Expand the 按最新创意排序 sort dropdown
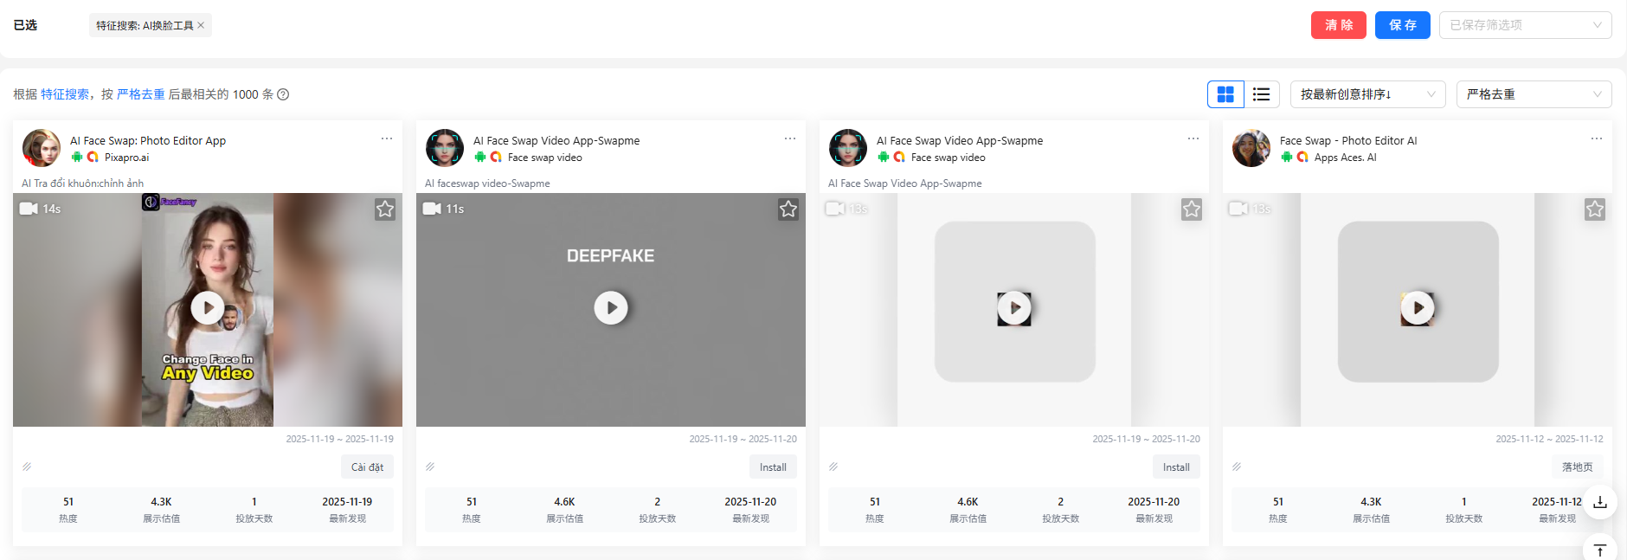Image resolution: width=1627 pixels, height=560 pixels. (1367, 94)
